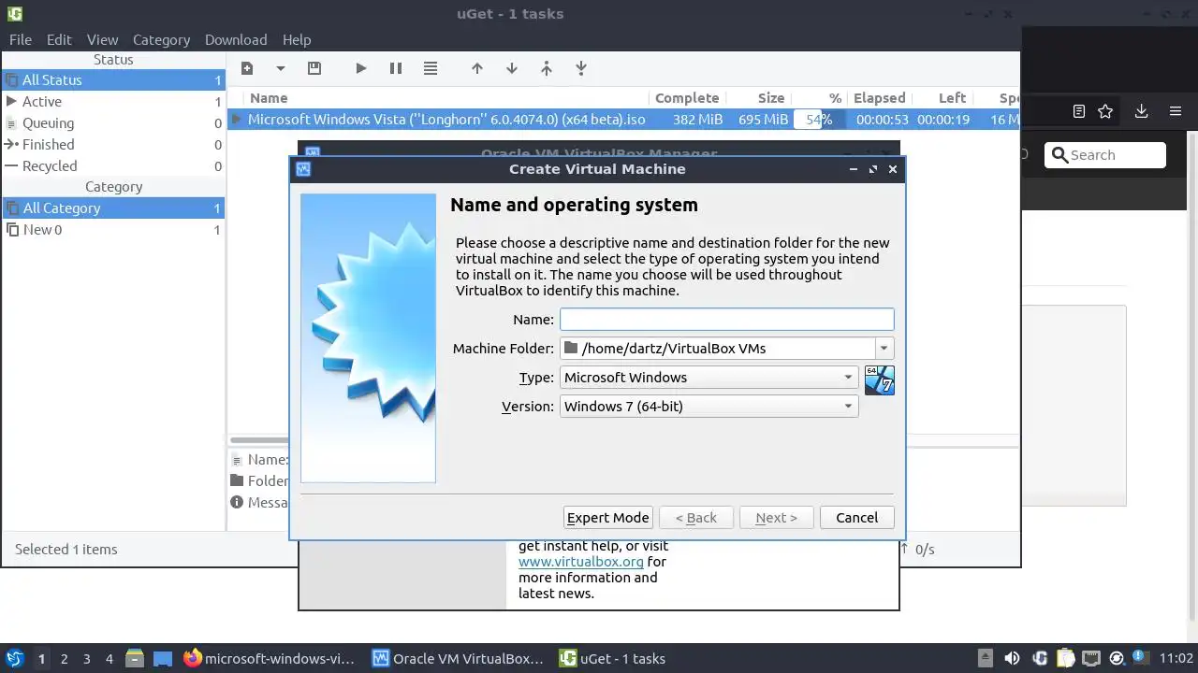Open volume control speaker icon in tray
Viewport: 1198px width, 673px height.
tap(1012, 658)
